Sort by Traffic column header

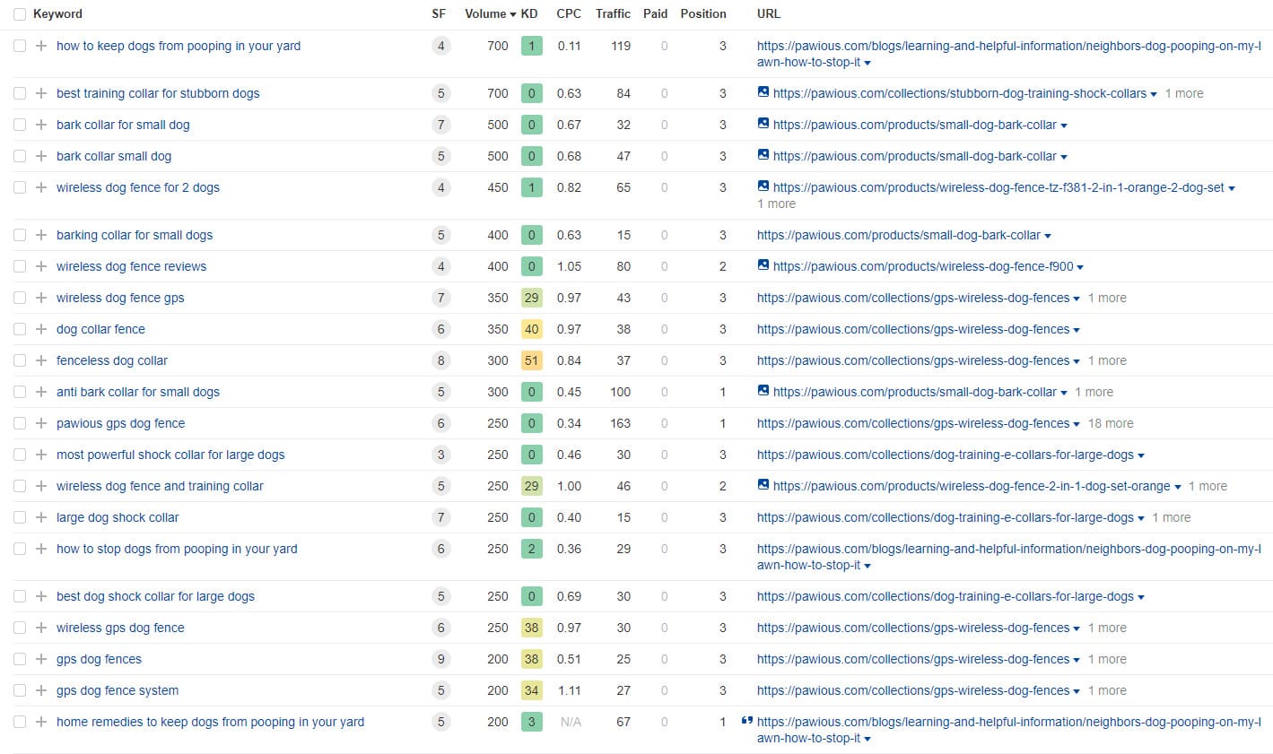point(613,13)
